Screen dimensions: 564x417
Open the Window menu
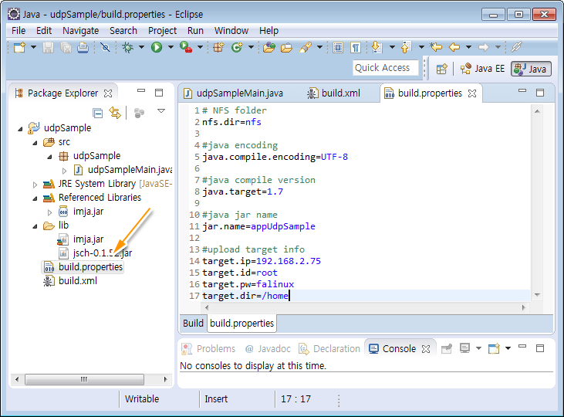coord(231,31)
